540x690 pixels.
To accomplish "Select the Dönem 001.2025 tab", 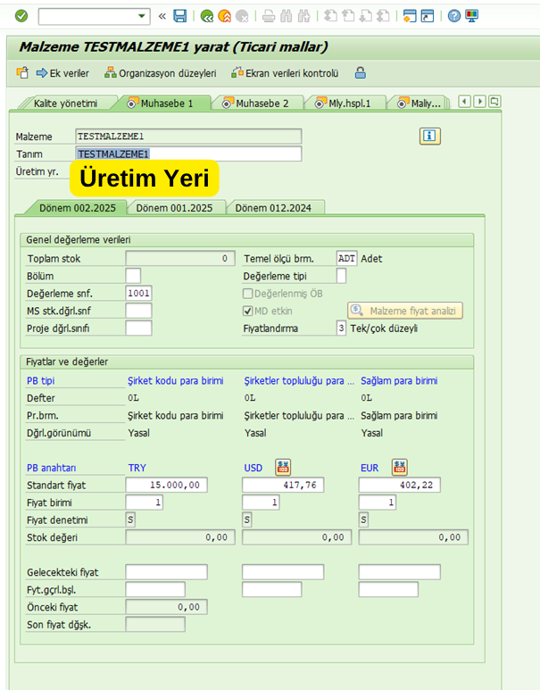I will pyautogui.click(x=173, y=208).
